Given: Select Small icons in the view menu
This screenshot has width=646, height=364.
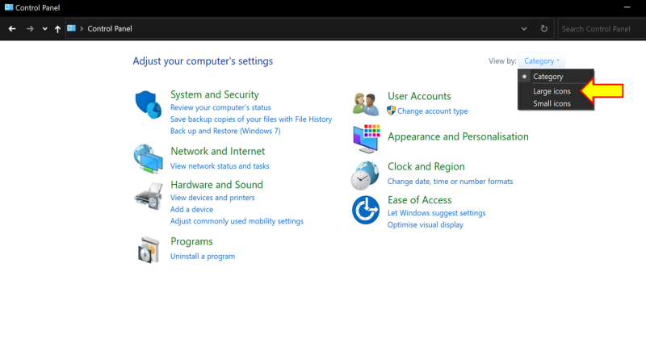Looking at the screenshot, I should [556, 103].
